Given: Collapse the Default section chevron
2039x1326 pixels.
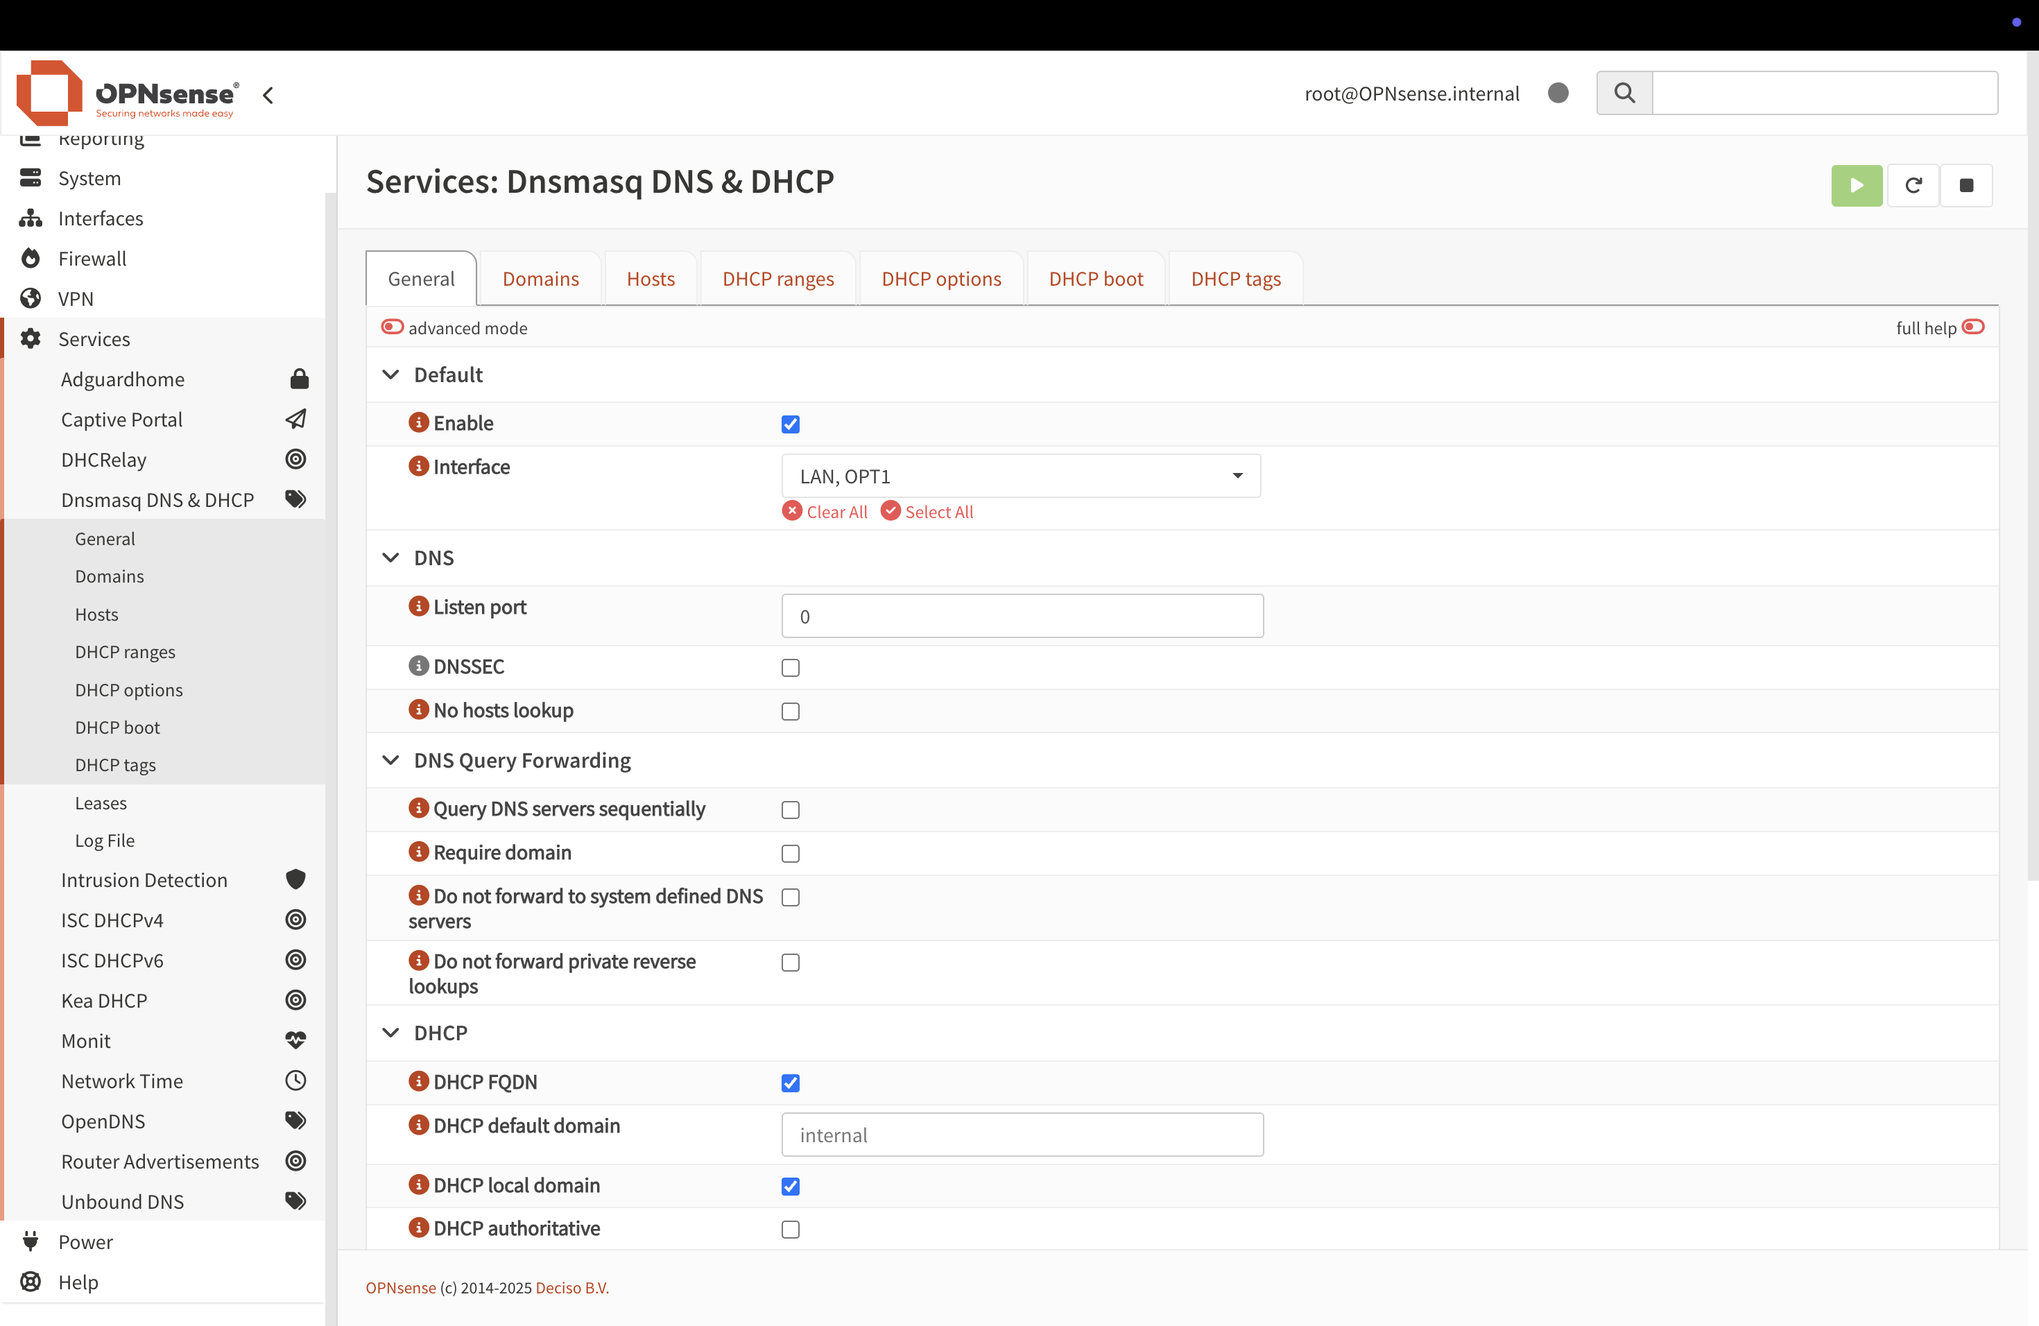Looking at the screenshot, I should (390, 374).
